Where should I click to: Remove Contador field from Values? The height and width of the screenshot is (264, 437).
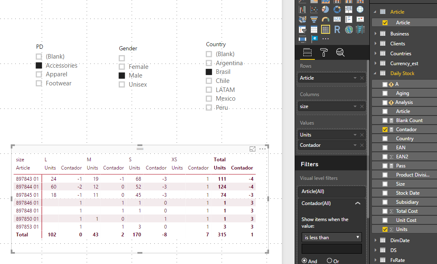(362, 145)
